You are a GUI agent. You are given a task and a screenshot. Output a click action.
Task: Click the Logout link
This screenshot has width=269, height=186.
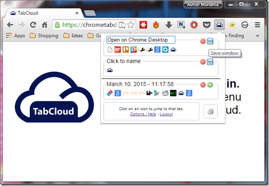click(x=166, y=114)
